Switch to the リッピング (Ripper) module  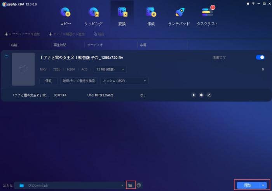(x=94, y=16)
